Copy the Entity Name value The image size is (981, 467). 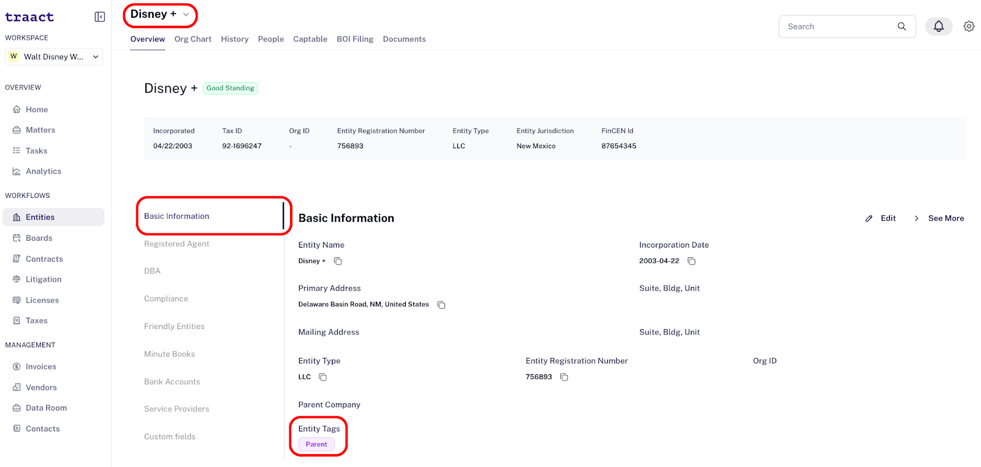coord(338,261)
